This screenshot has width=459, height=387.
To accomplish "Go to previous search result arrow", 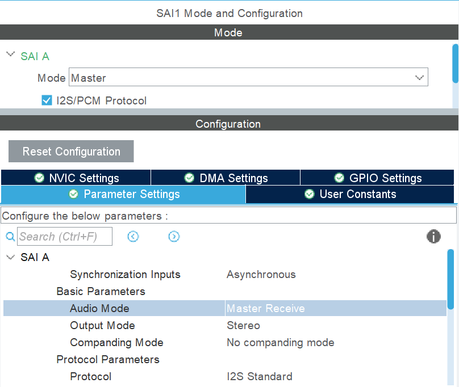I will 133,237.
